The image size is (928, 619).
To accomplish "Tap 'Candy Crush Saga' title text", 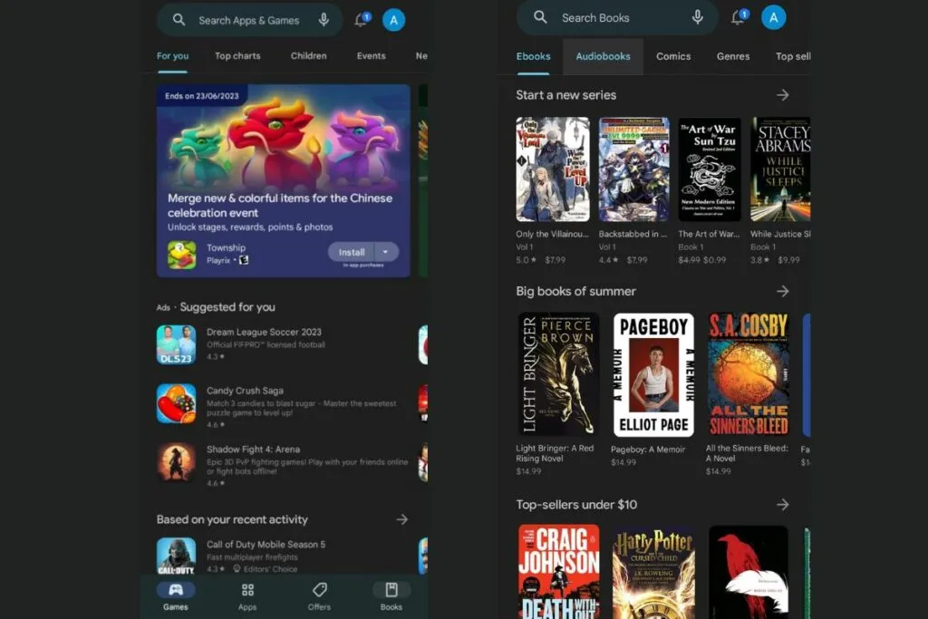I will point(245,391).
